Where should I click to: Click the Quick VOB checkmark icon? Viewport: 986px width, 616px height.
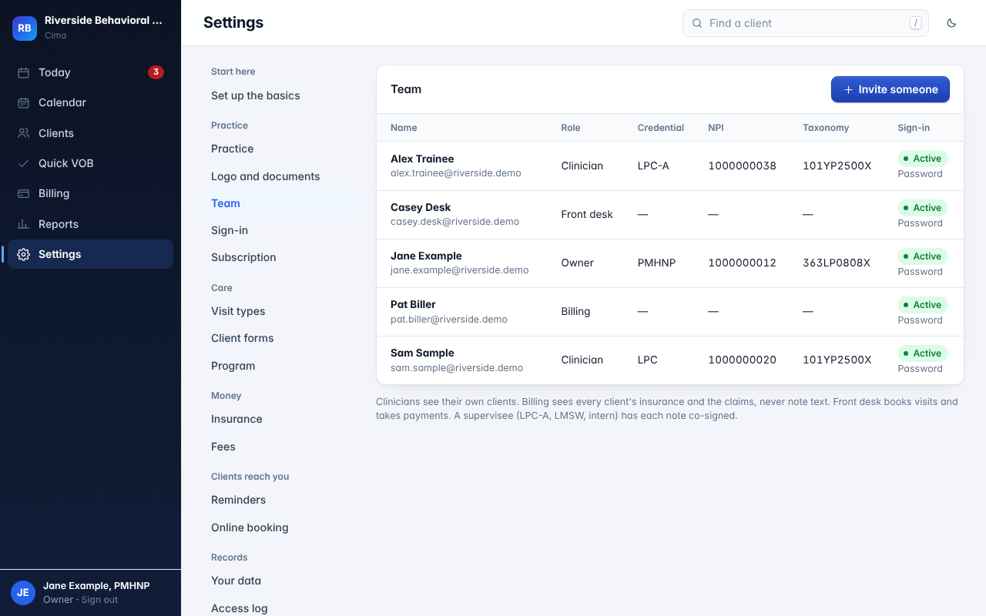[x=23, y=163]
